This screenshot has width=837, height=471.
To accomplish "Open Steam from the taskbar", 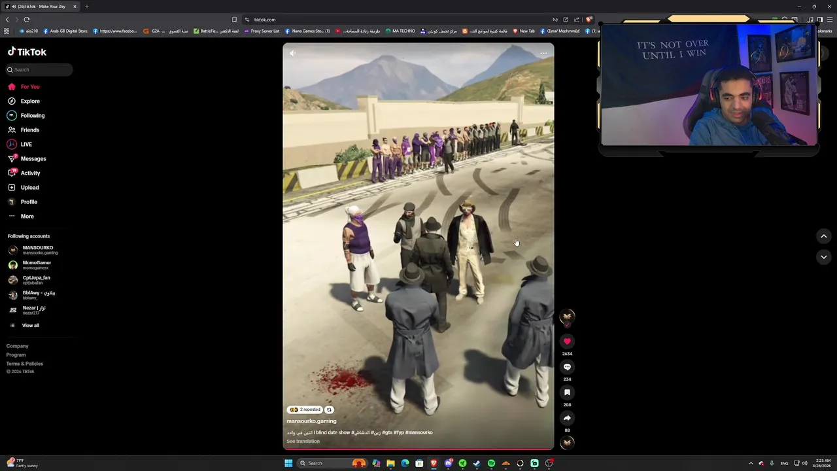I will 477,463.
